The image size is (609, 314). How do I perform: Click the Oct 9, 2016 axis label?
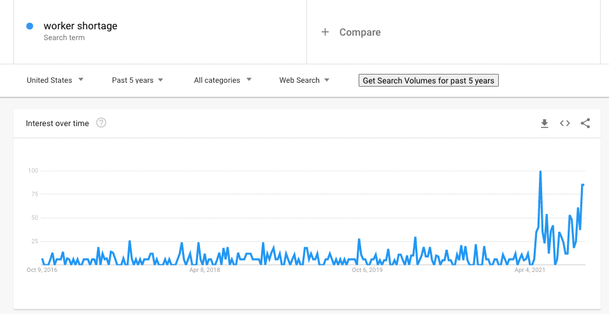42,270
